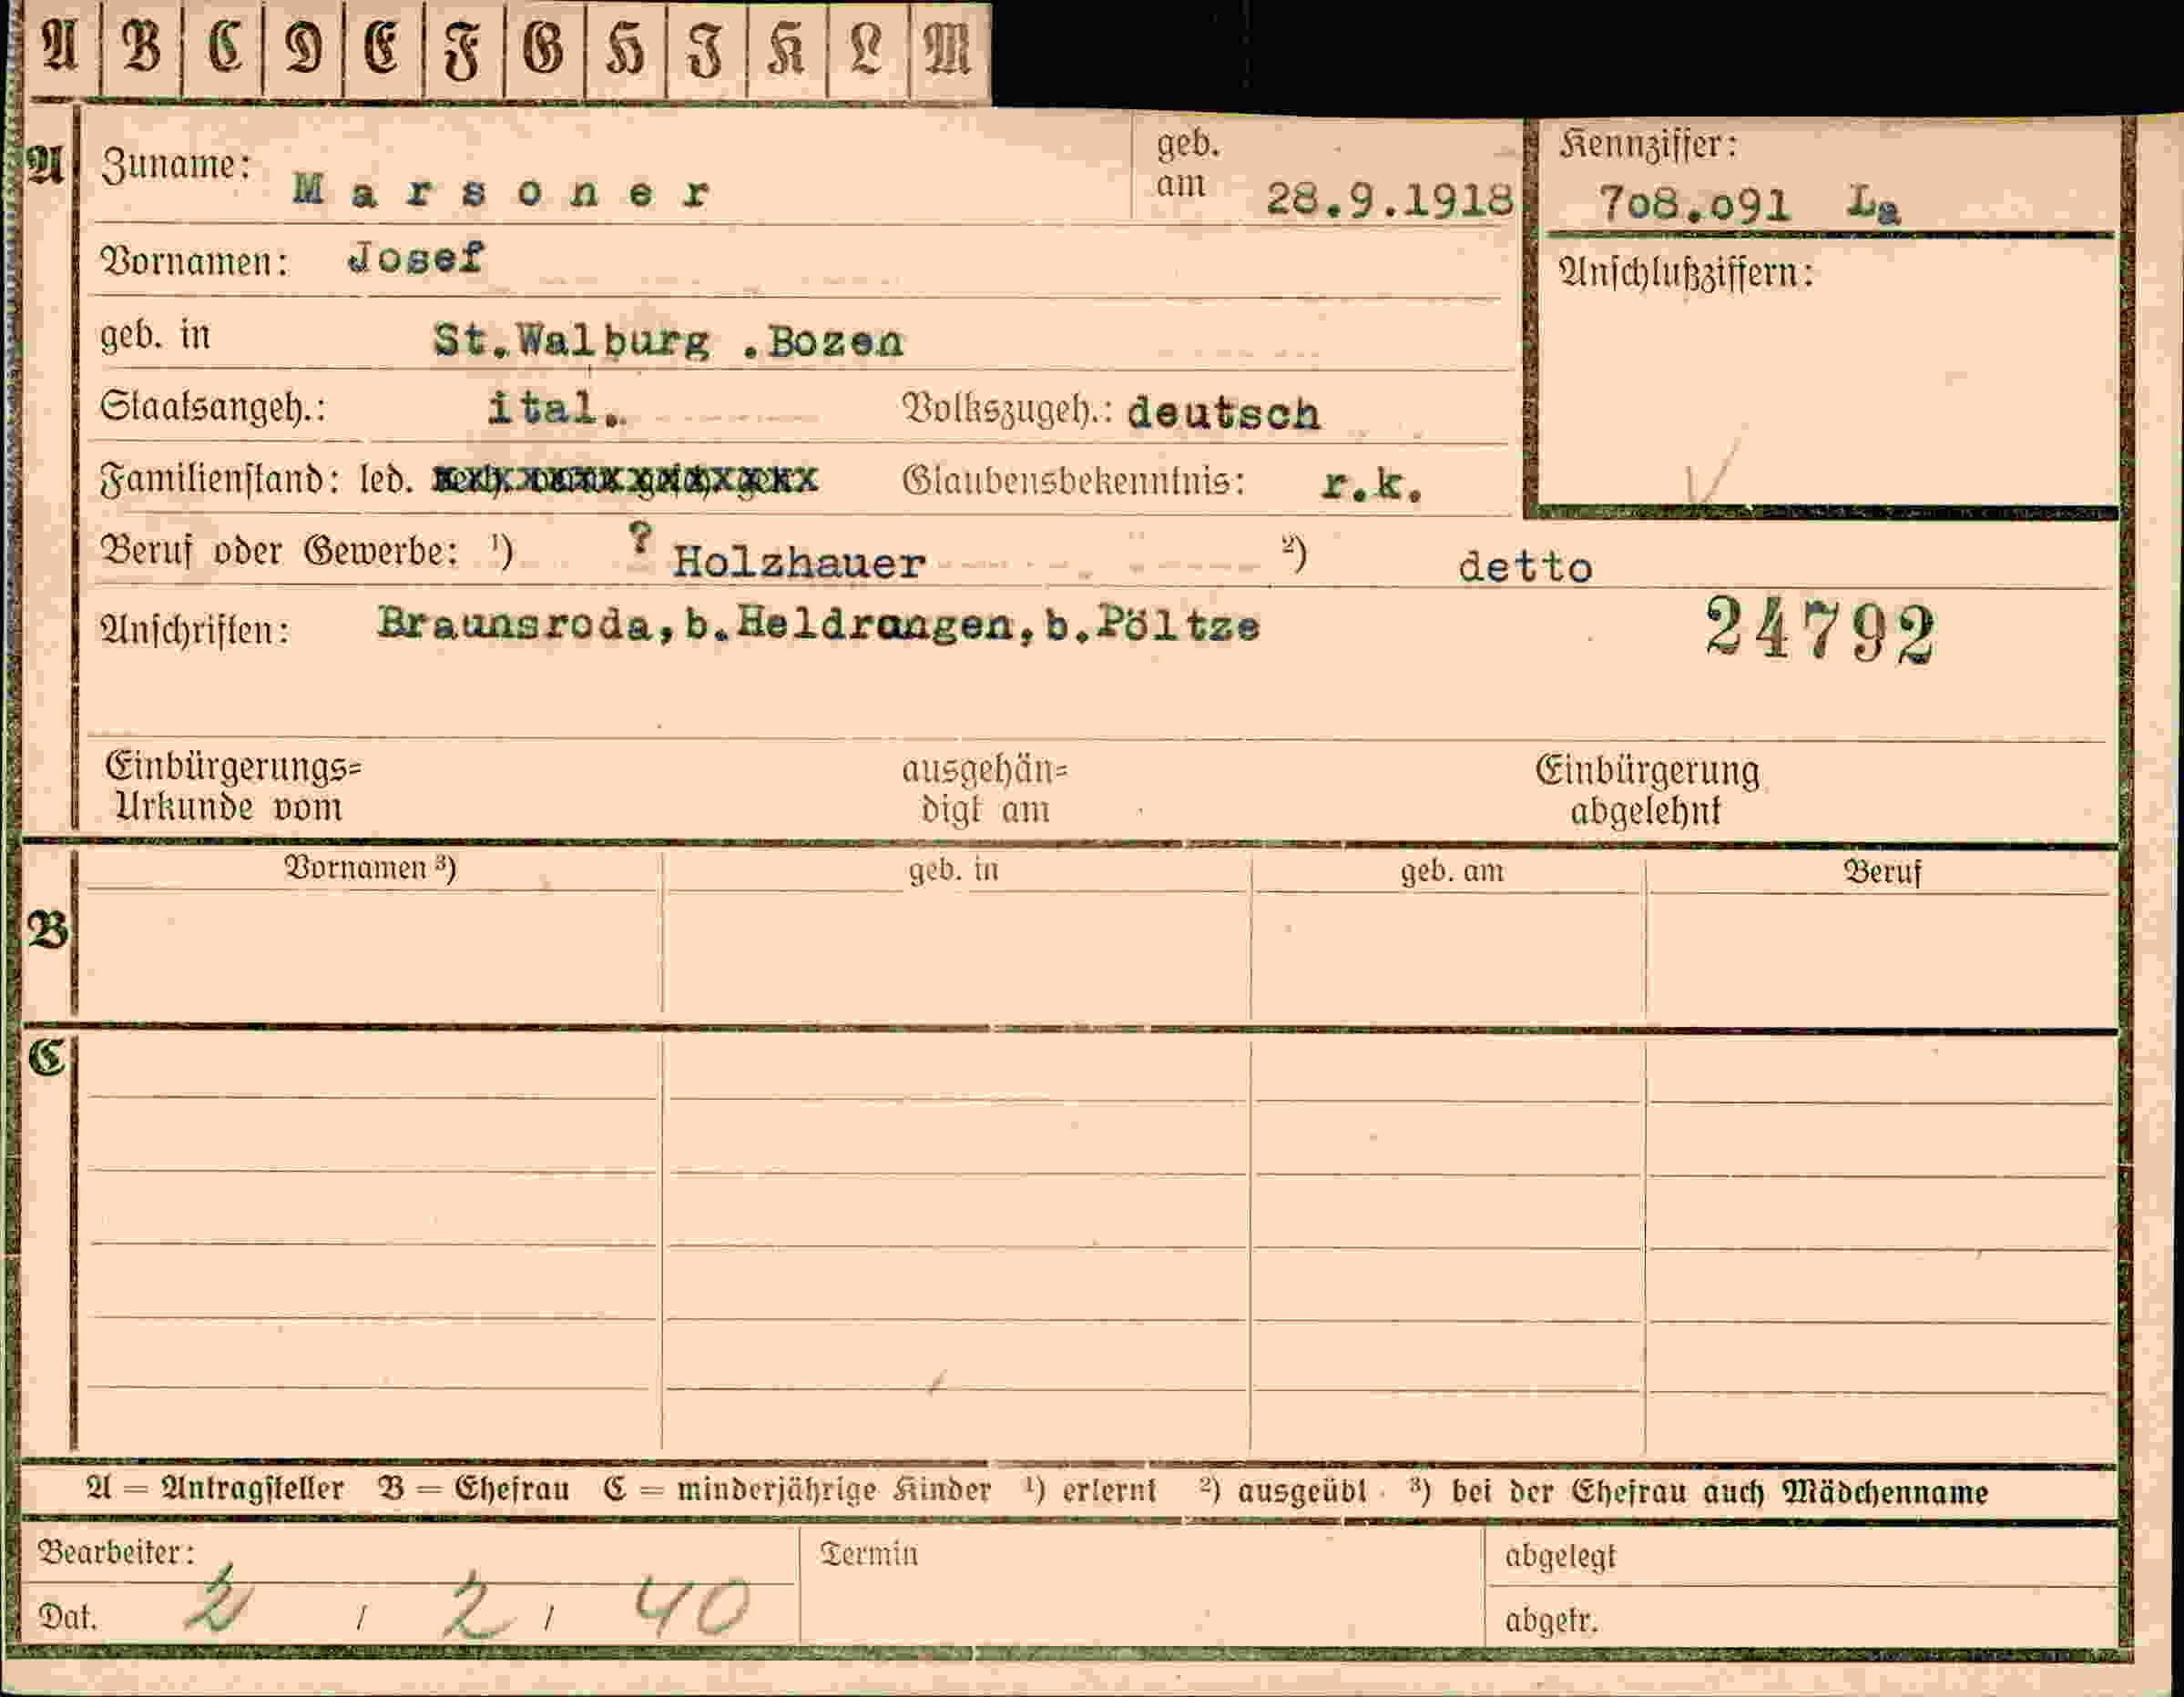The height and width of the screenshot is (1697, 2184).
Task: Click the Bearbeiter label
Action: pos(116,1552)
